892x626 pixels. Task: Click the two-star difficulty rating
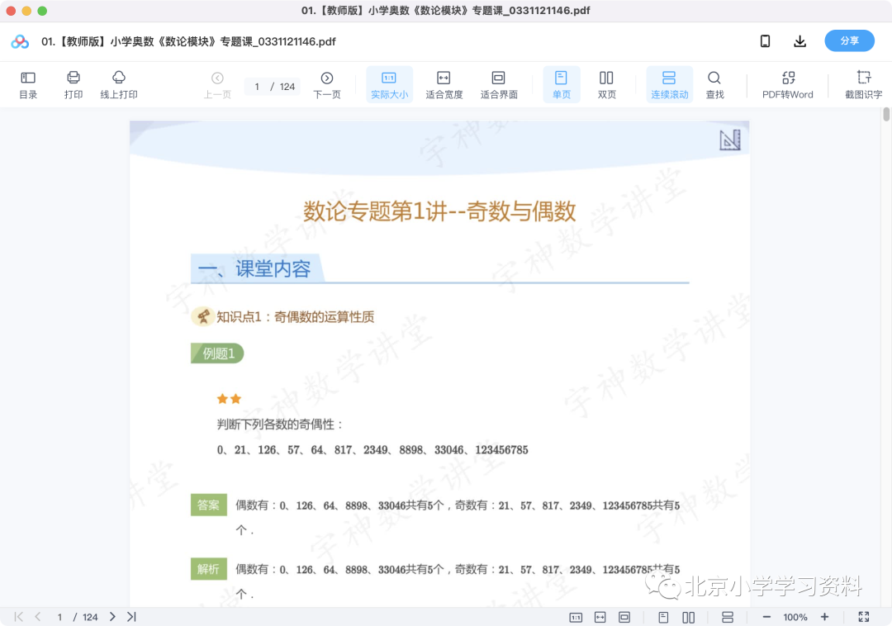pyautogui.click(x=230, y=399)
